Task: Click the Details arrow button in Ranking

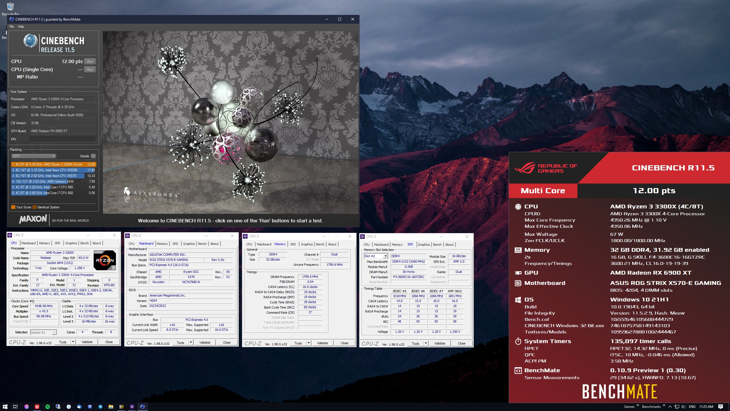Action: pyautogui.click(x=94, y=156)
